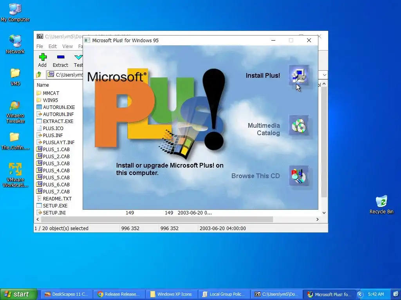Select the README.TXT file icon
Screen dimensions: 401x300
39,198
